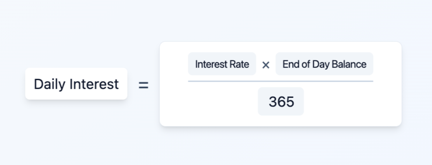Click the digit 5 in 365
The height and width of the screenshot is (165, 432).
[290, 102]
